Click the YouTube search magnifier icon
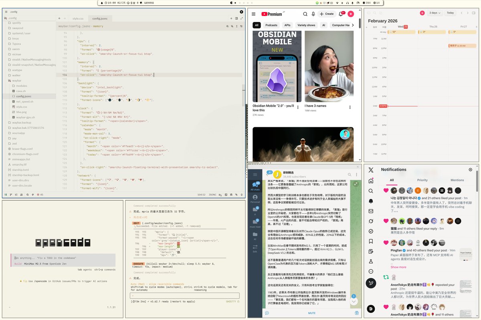Image resolution: width=481 pixels, height=320 pixels. click(305, 14)
